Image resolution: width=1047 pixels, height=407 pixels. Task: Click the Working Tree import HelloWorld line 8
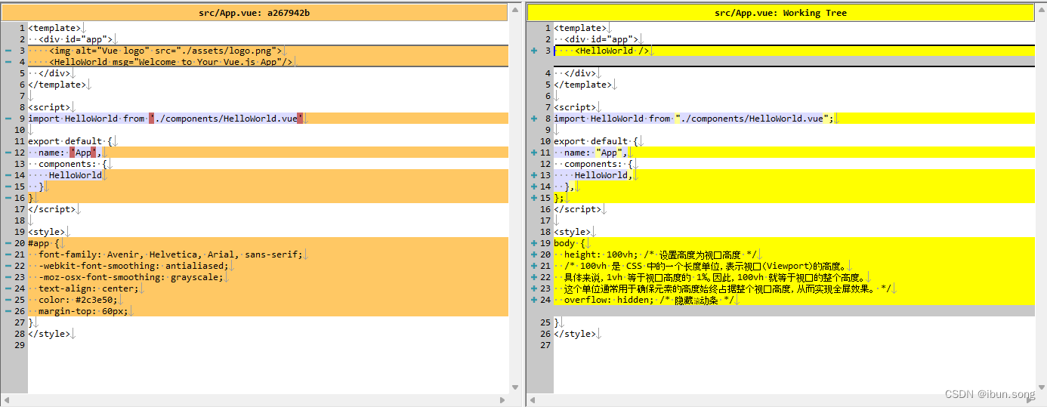(x=794, y=119)
